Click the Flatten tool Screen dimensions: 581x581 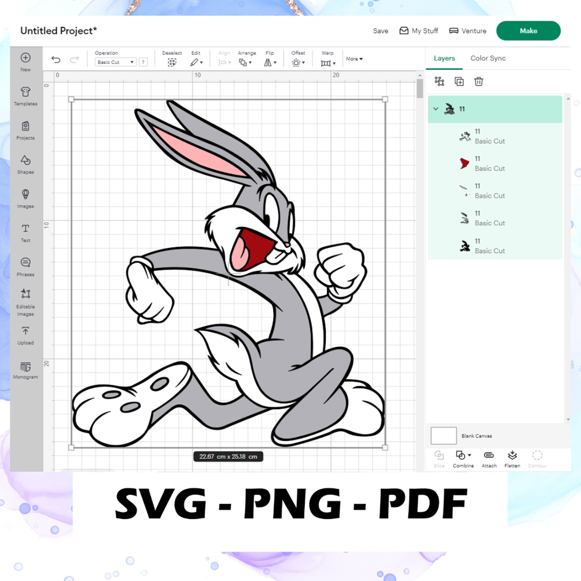coord(512,459)
